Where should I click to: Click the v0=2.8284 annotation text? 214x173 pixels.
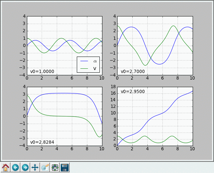[x=42, y=142]
